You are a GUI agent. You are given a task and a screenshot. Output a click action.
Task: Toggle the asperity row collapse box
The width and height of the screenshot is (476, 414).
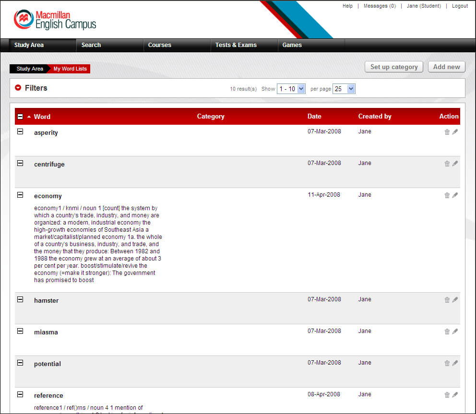coord(20,131)
